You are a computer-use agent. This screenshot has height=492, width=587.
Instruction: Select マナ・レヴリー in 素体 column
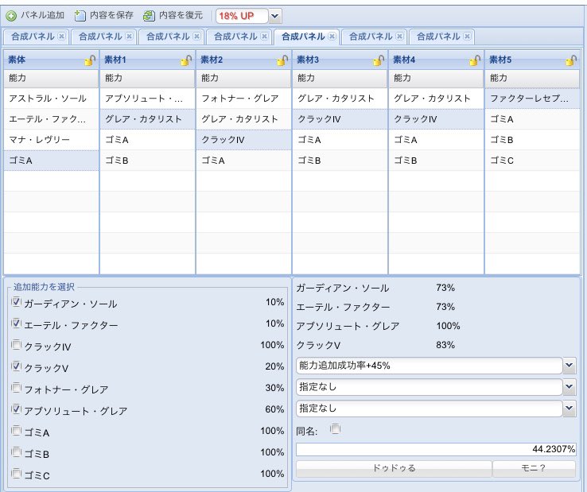(x=51, y=140)
